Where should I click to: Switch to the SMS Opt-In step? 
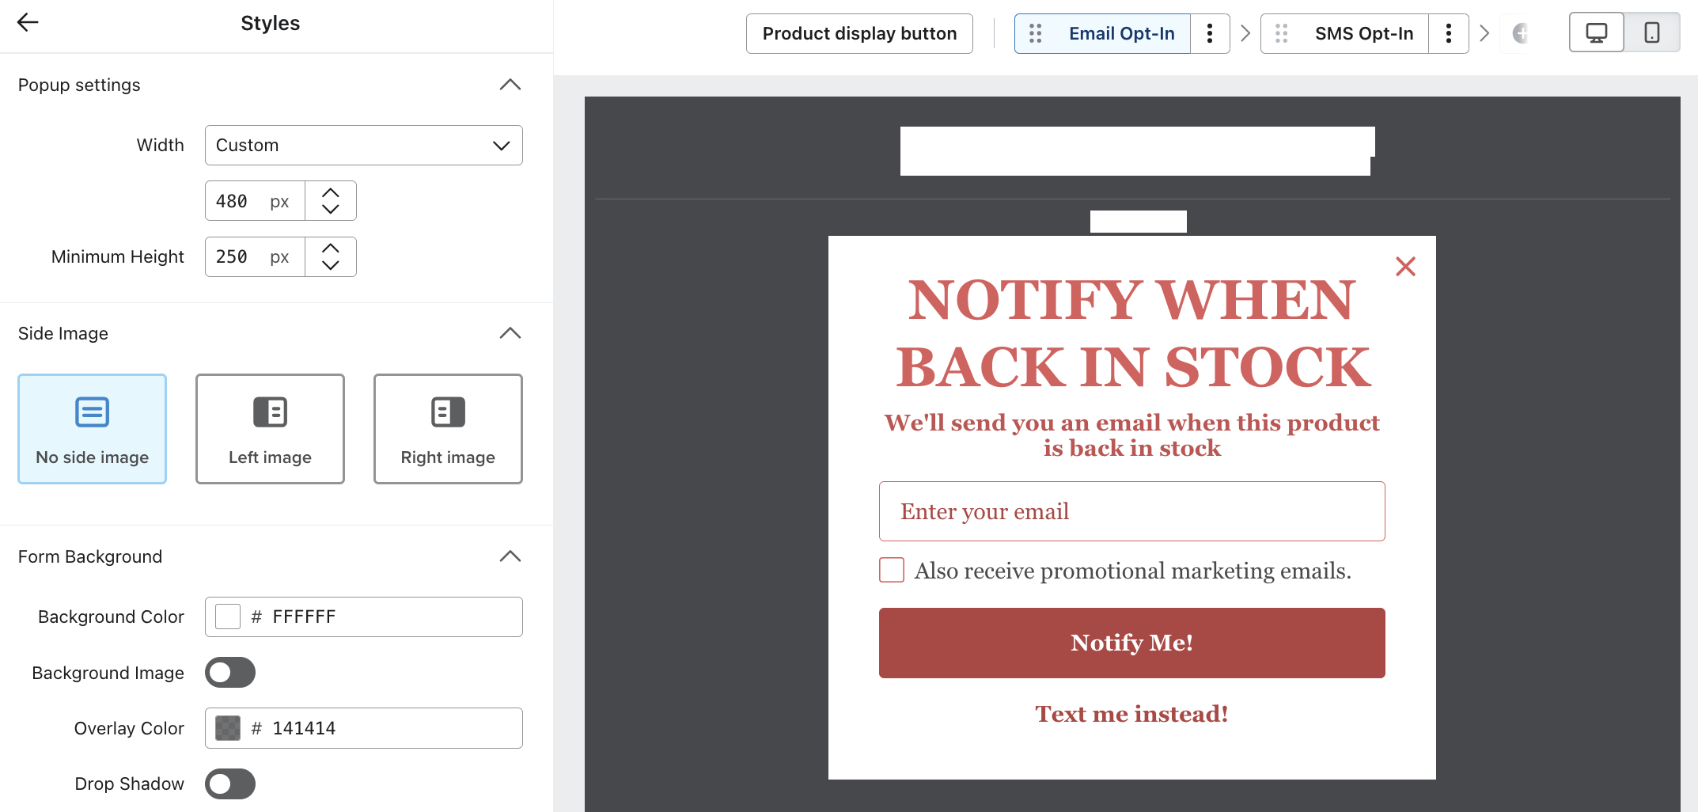(1365, 33)
